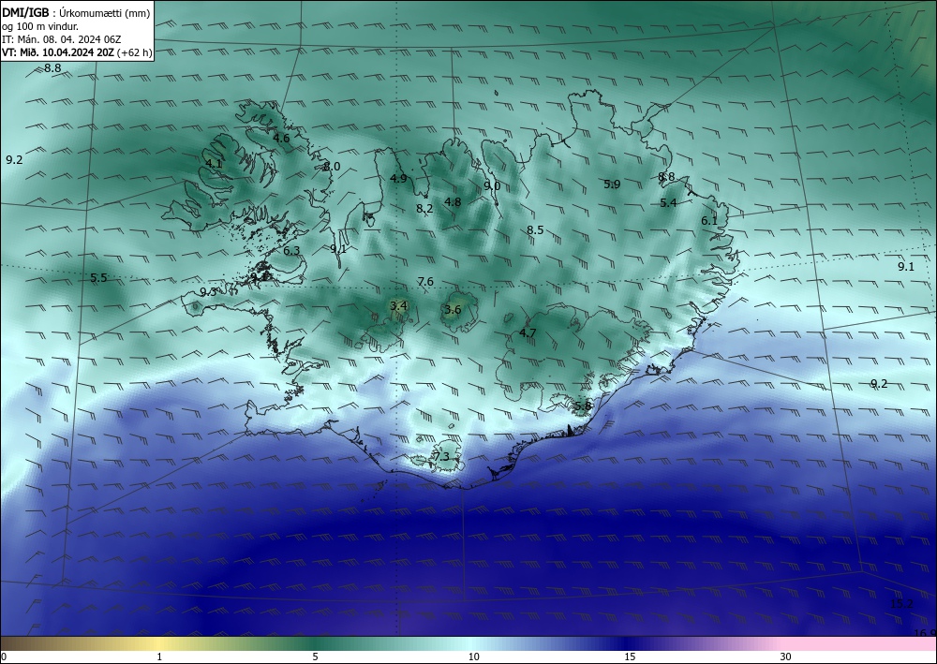The height and width of the screenshot is (664, 937).
Task: Click the 5.4 value label
Action: (669, 203)
